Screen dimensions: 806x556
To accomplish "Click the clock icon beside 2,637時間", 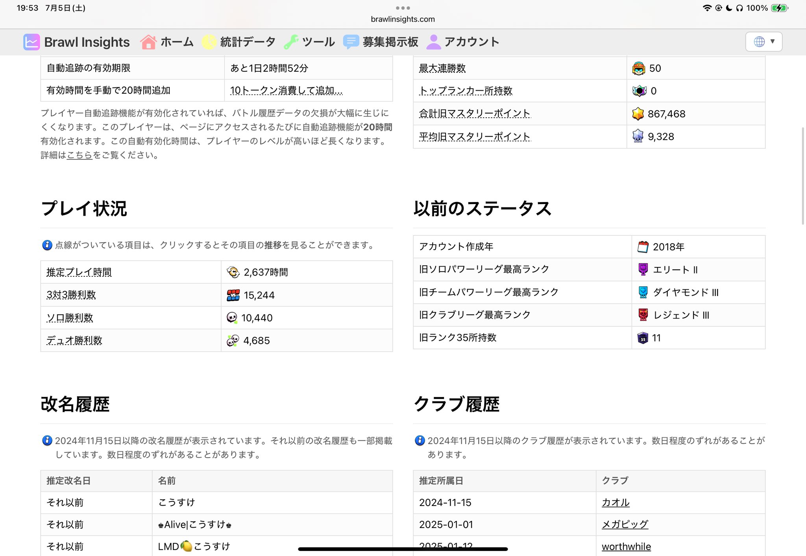I will 233,272.
